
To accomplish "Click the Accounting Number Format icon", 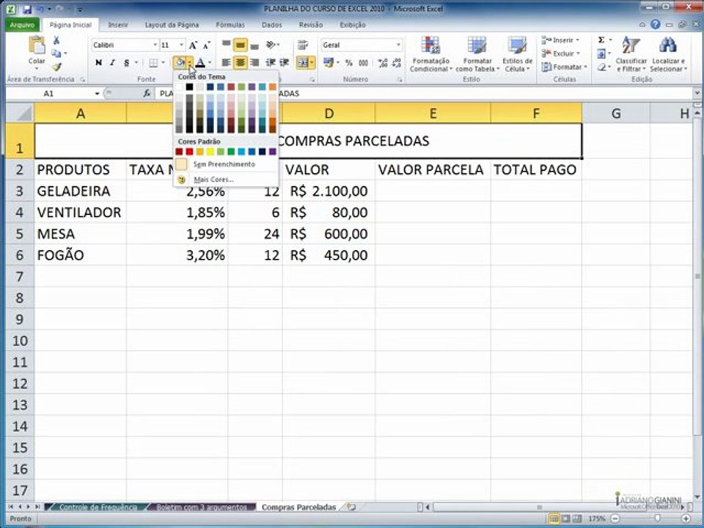I will point(329,62).
